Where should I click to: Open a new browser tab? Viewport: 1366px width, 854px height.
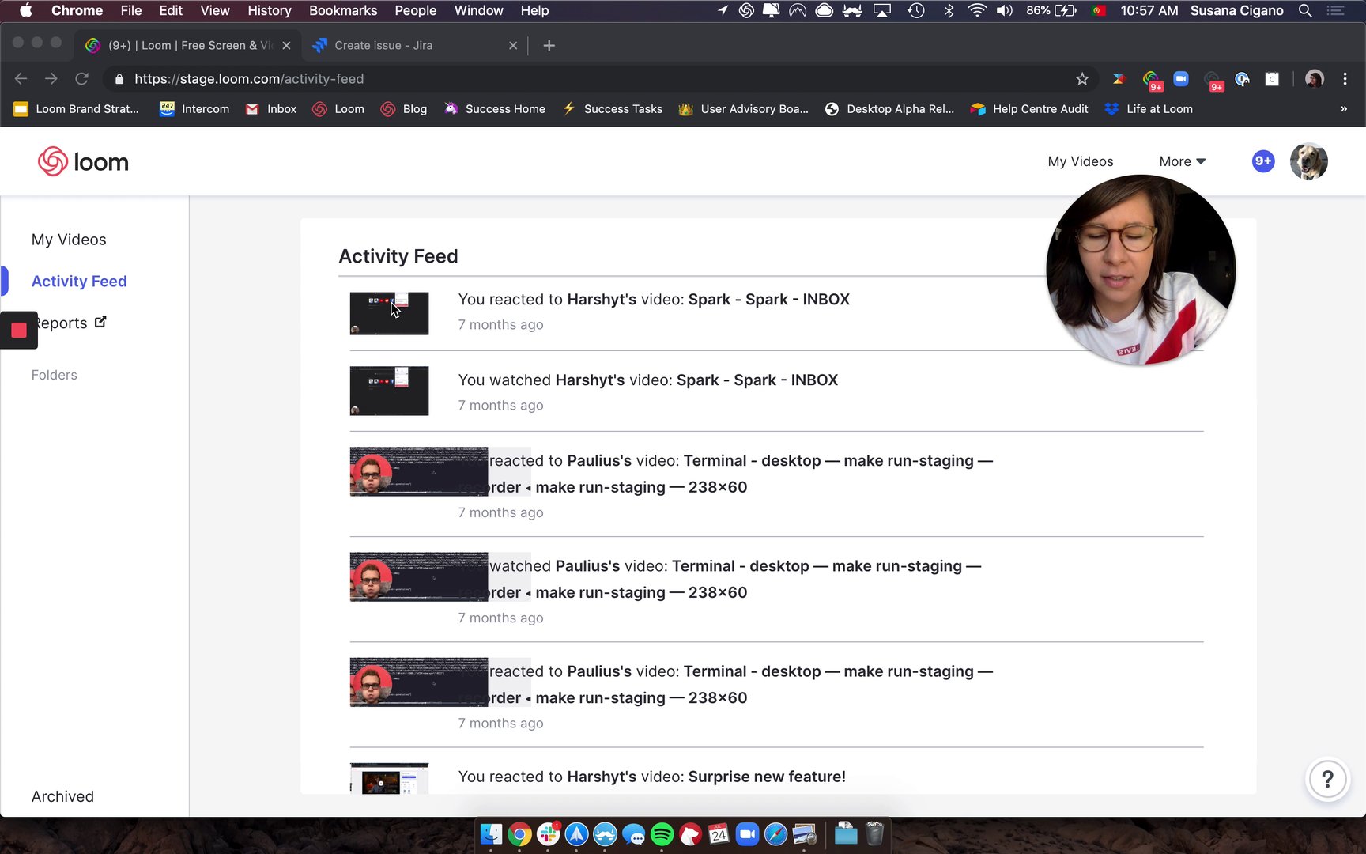click(549, 46)
